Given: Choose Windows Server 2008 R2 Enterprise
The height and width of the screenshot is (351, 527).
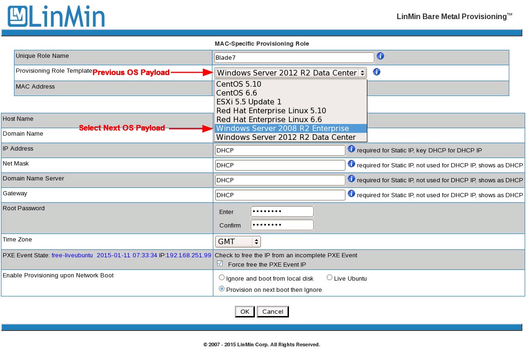Looking at the screenshot, I should [x=290, y=128].
